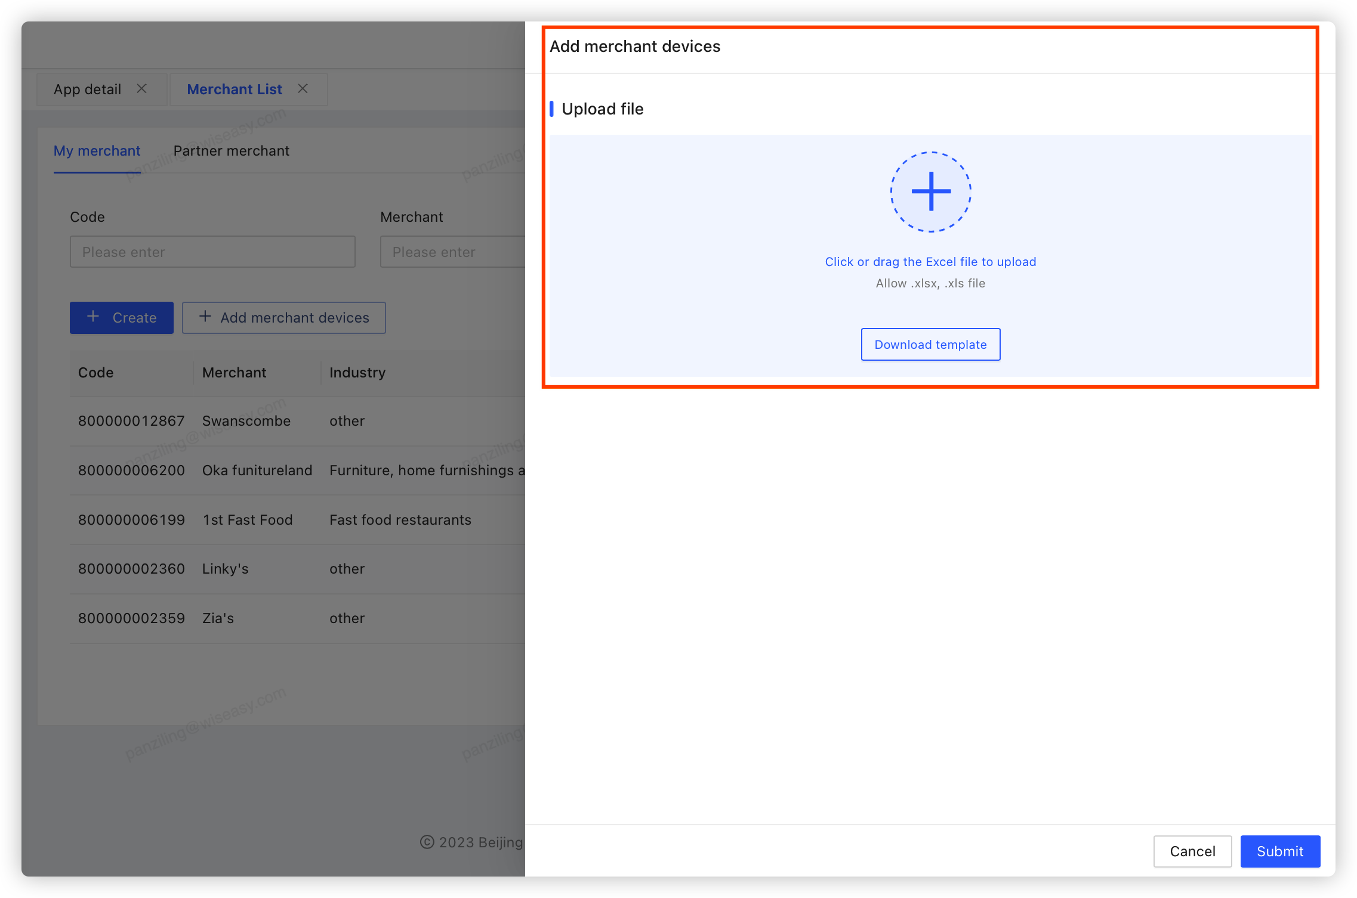
Task: Focus the Merchant search input field
Action: (x=452, y=252)
